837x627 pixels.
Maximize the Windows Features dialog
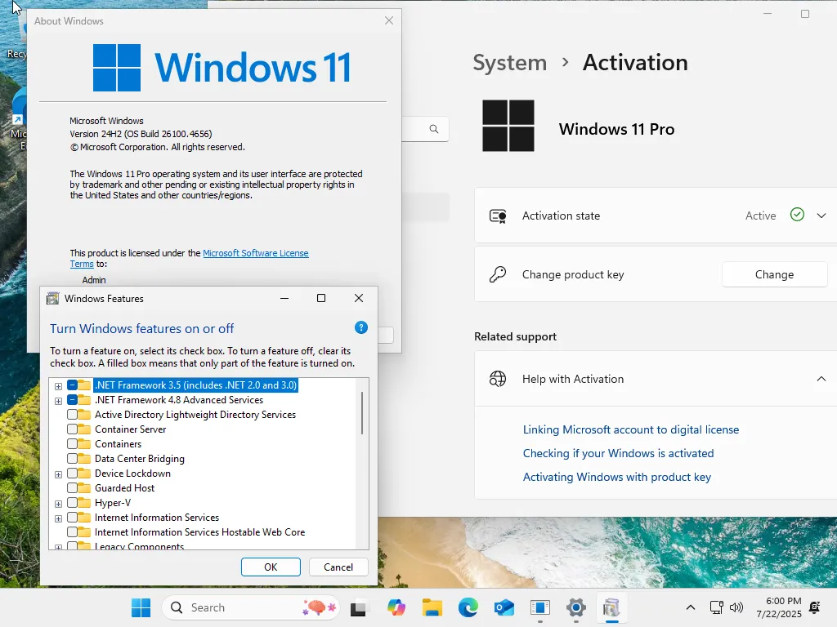[320, 298]
